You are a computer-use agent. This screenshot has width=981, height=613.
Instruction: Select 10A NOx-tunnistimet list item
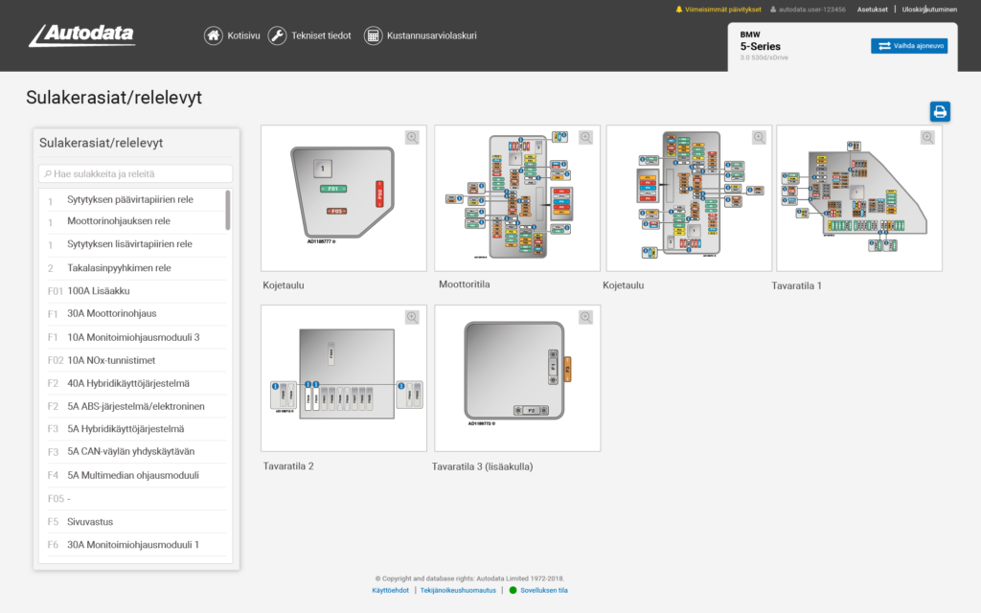111,360
